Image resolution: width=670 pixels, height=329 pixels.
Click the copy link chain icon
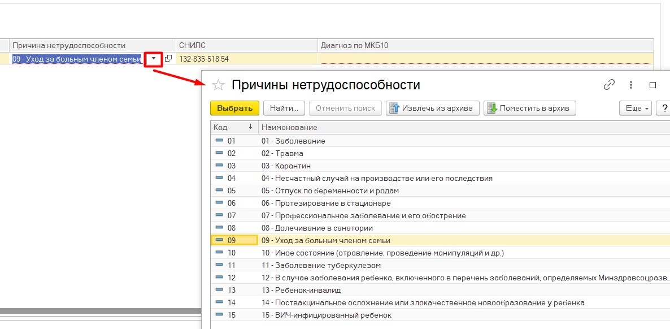[609, 85]
